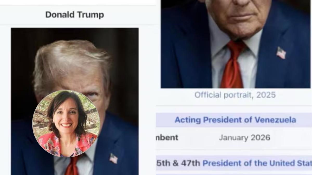Select the "Official portrait, 2025" caption
Screen dimensions: 312x175
click(235, 95)
